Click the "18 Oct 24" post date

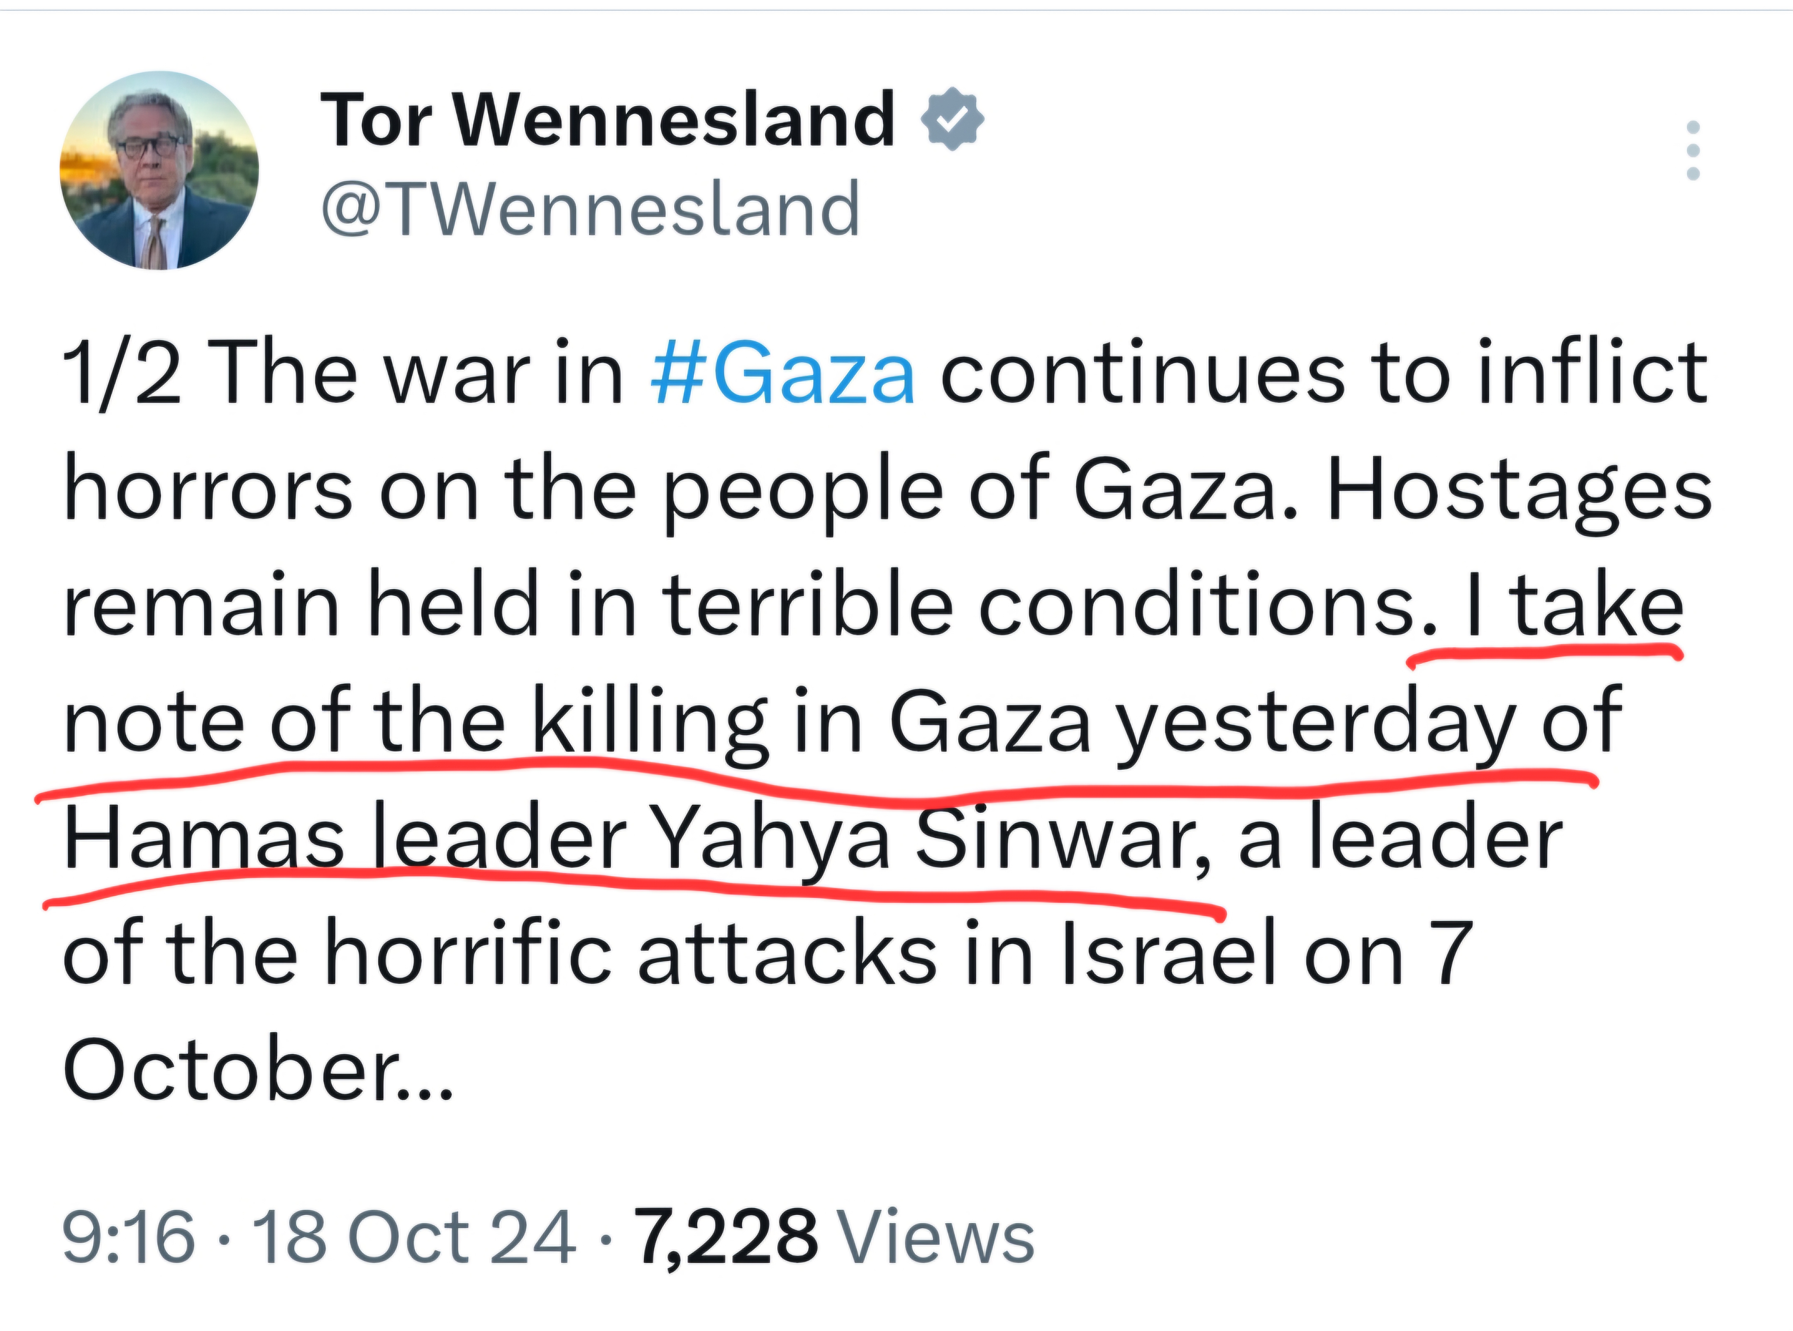414,1238
